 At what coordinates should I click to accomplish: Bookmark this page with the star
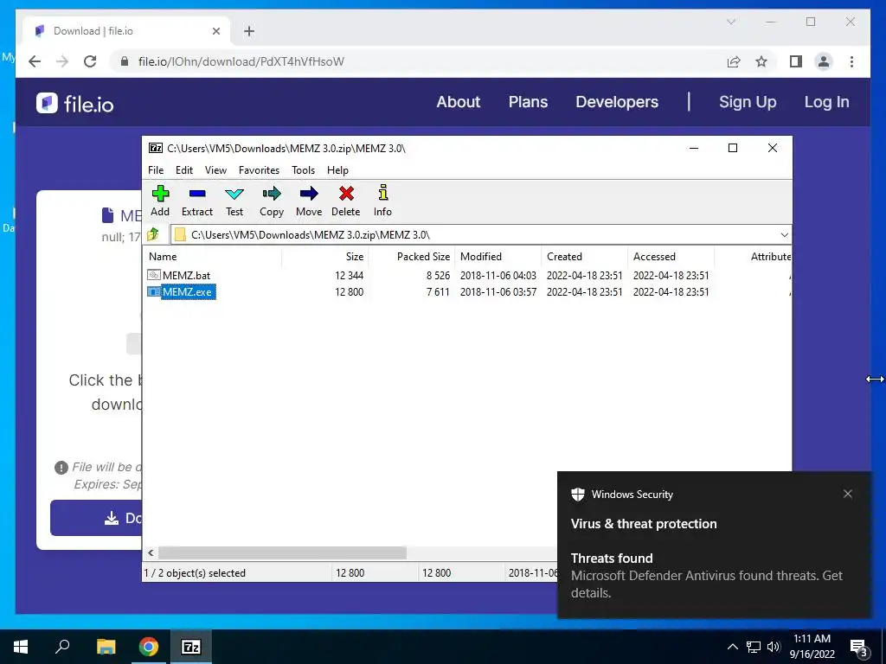click(761, 61)
